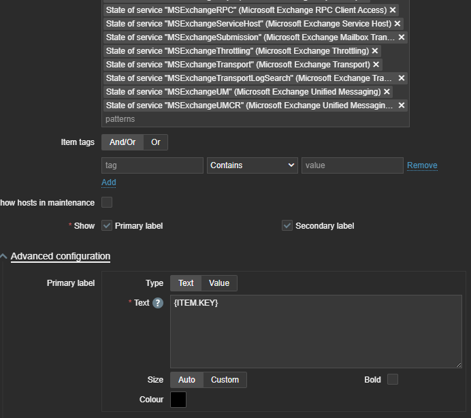Select the MSExchangeThrottling pattern chip text
Screen dimensions: 471x418
(238, 51)
